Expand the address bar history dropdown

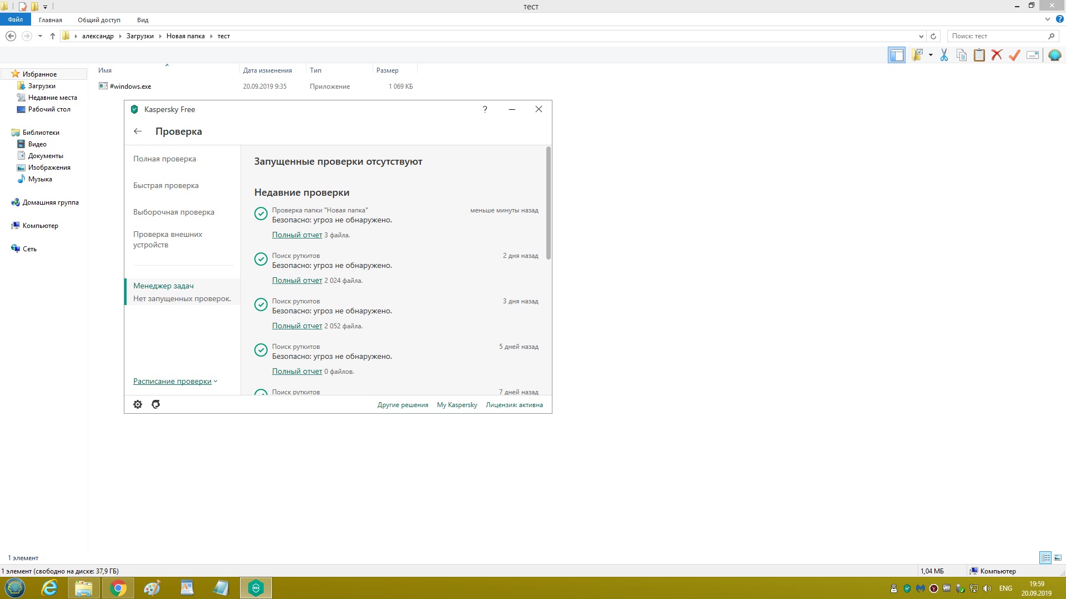(x=921, y=36)
